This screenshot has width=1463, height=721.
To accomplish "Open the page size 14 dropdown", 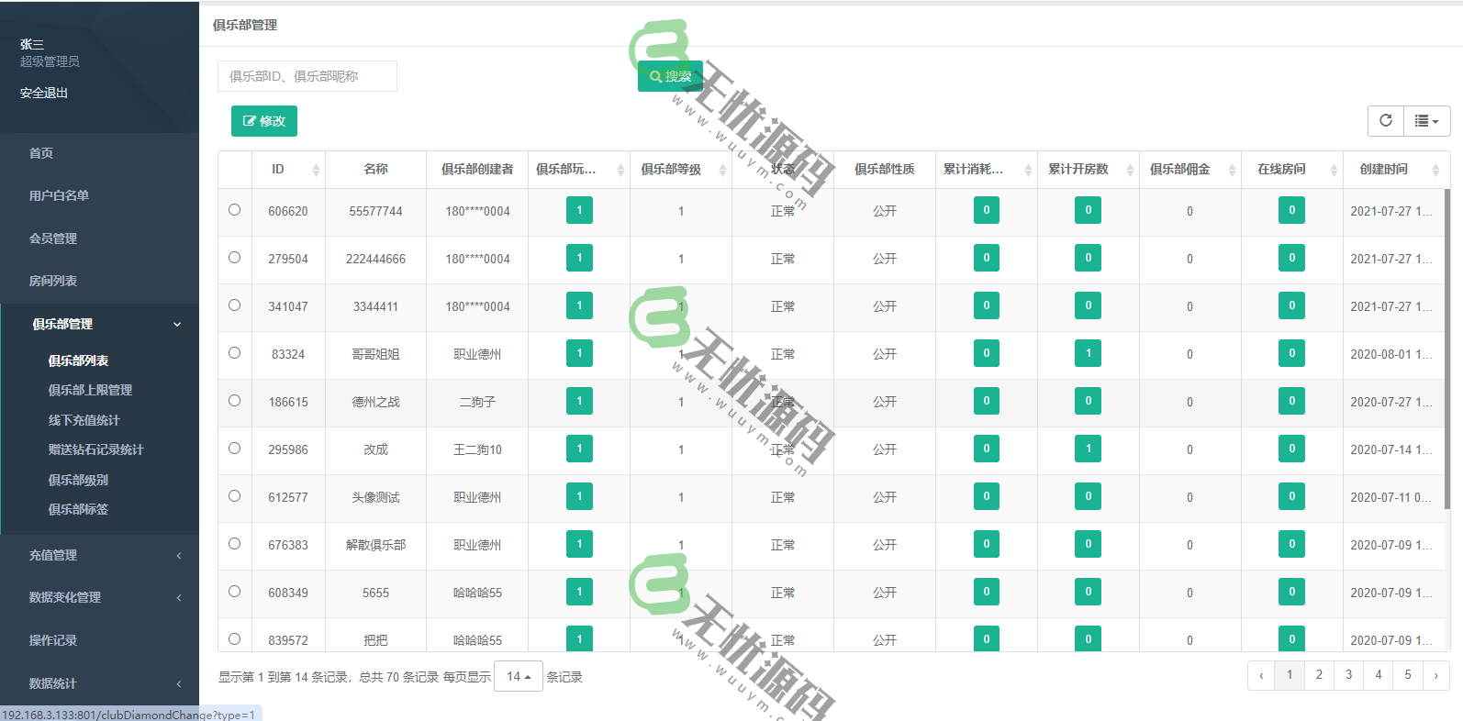I will 519,676.
